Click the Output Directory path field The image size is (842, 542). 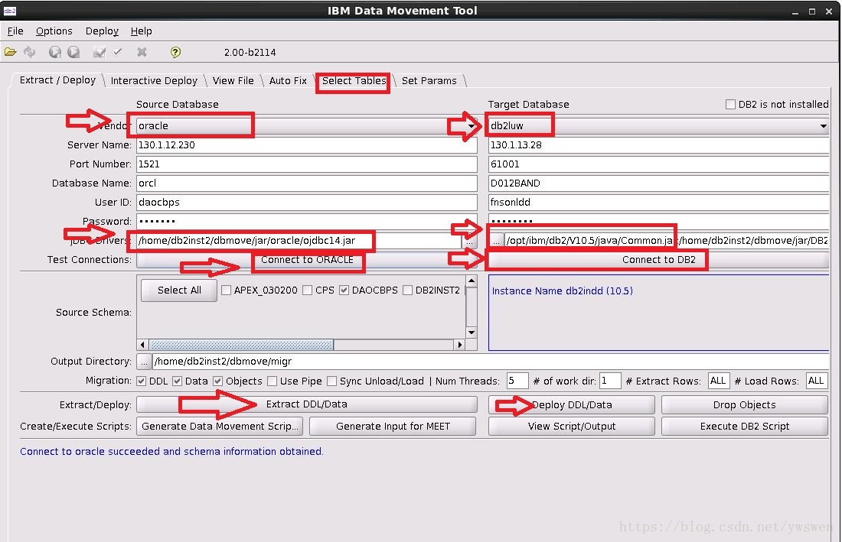[x=491, y=362]
